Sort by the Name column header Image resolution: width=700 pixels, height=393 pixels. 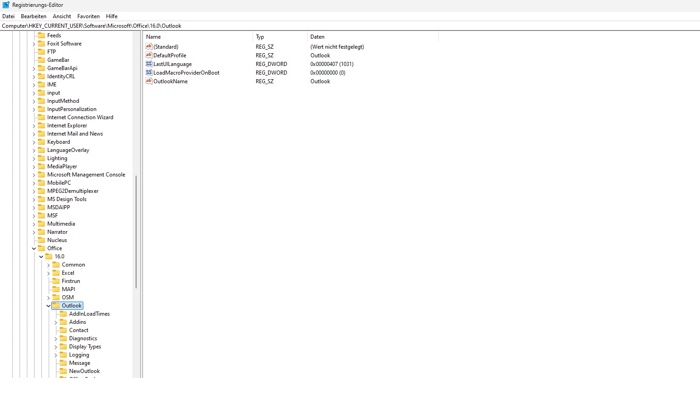click(x=198, y=37)
